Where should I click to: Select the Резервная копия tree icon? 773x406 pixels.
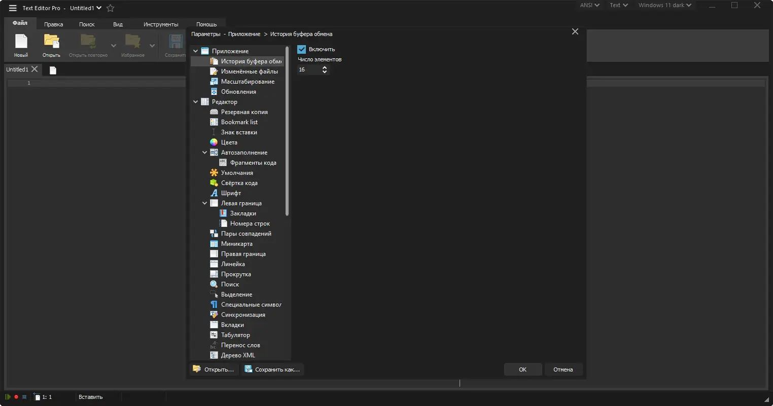tap(214, 112)
